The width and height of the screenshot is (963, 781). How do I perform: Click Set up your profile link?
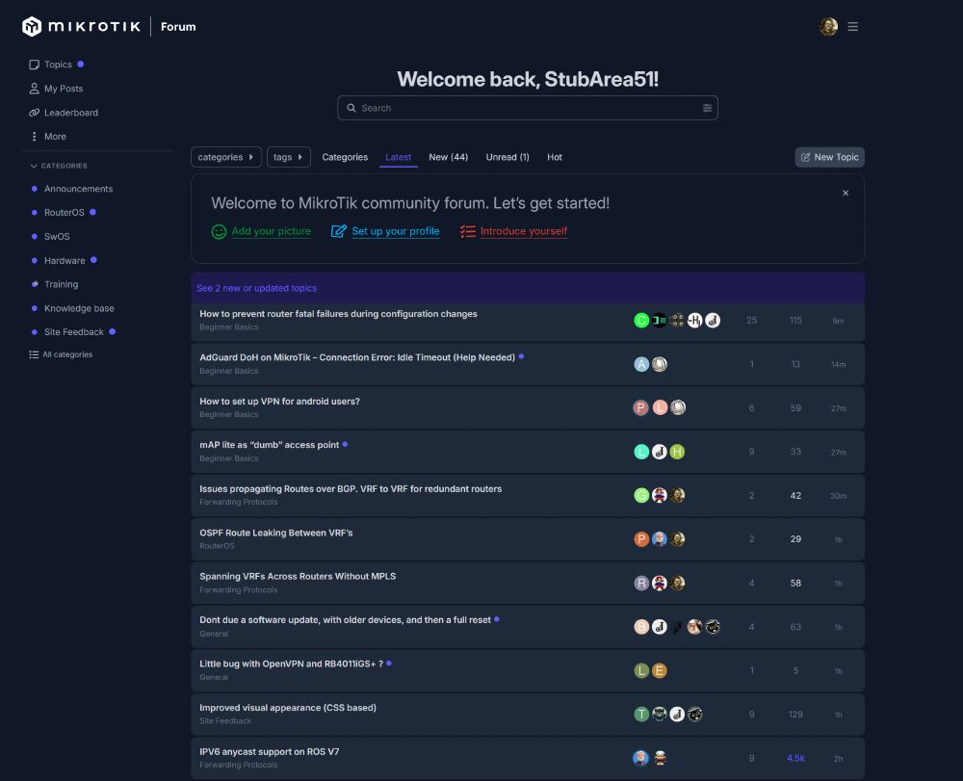(x=395, y=231)
